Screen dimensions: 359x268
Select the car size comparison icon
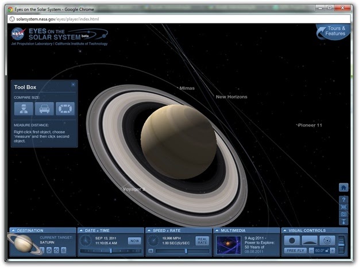tap(44, 109)
